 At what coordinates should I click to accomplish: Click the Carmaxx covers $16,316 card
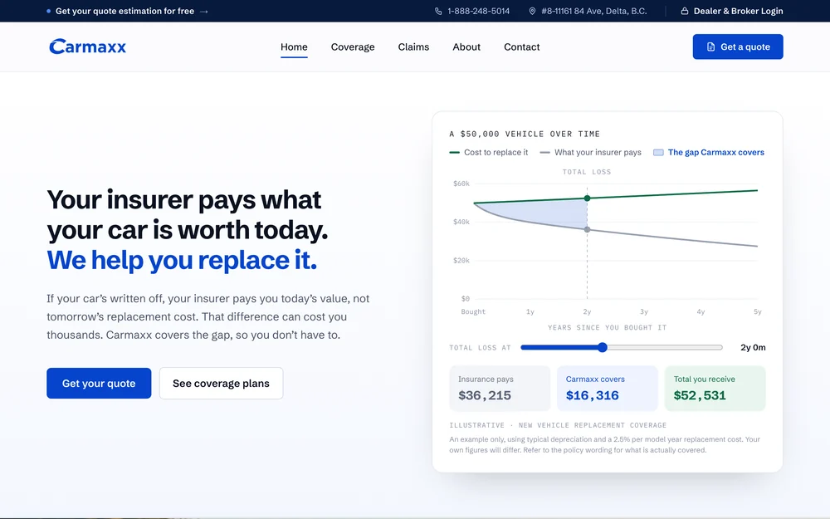tap(608, 388)
